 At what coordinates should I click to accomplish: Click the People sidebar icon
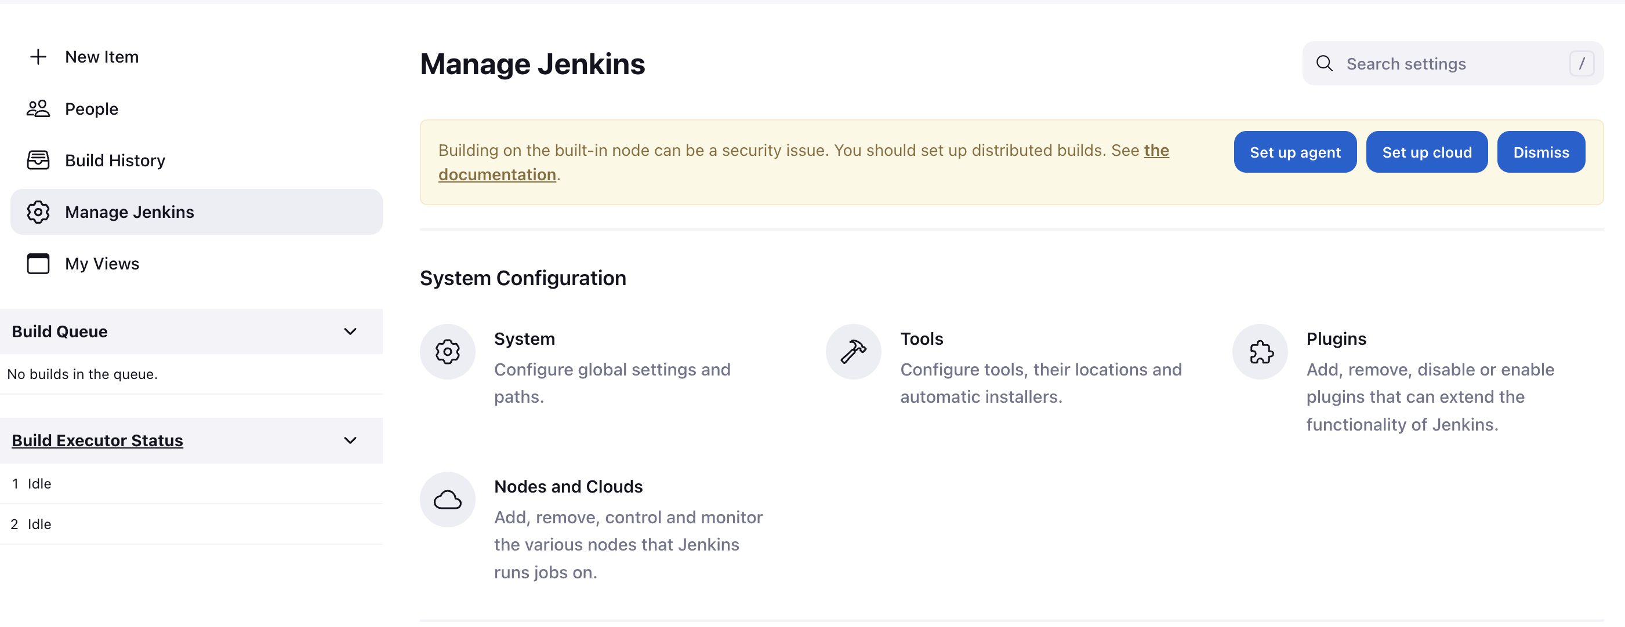[38, 108]
